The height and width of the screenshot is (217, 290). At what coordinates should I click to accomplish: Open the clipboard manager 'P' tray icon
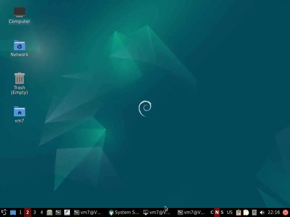pyautogui.click(x=238, y=212)
